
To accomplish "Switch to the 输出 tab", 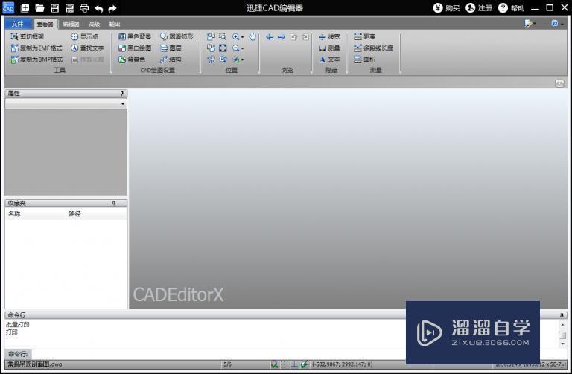I will (115, 24).
